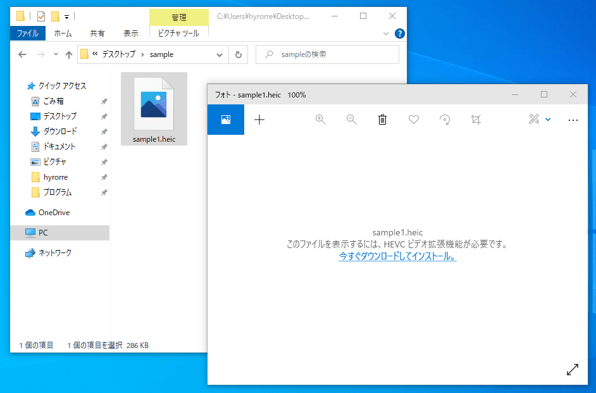Delete the photo with the trash icon
The width and height of the screenshot is (596, 393).
pyautogui.click(x=382, y=120)
